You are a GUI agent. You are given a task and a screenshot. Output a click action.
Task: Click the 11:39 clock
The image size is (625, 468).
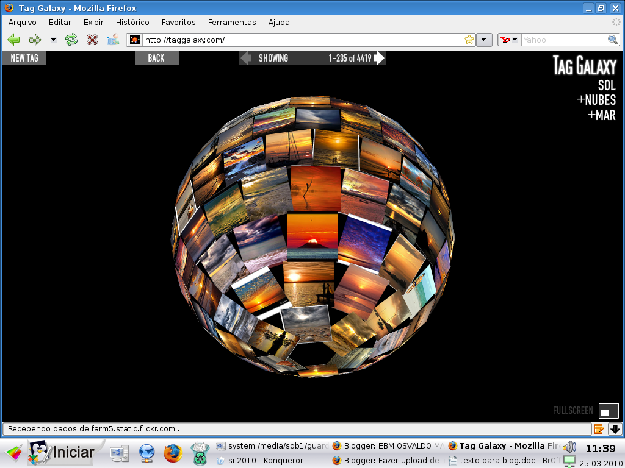(x=601, y=448)
